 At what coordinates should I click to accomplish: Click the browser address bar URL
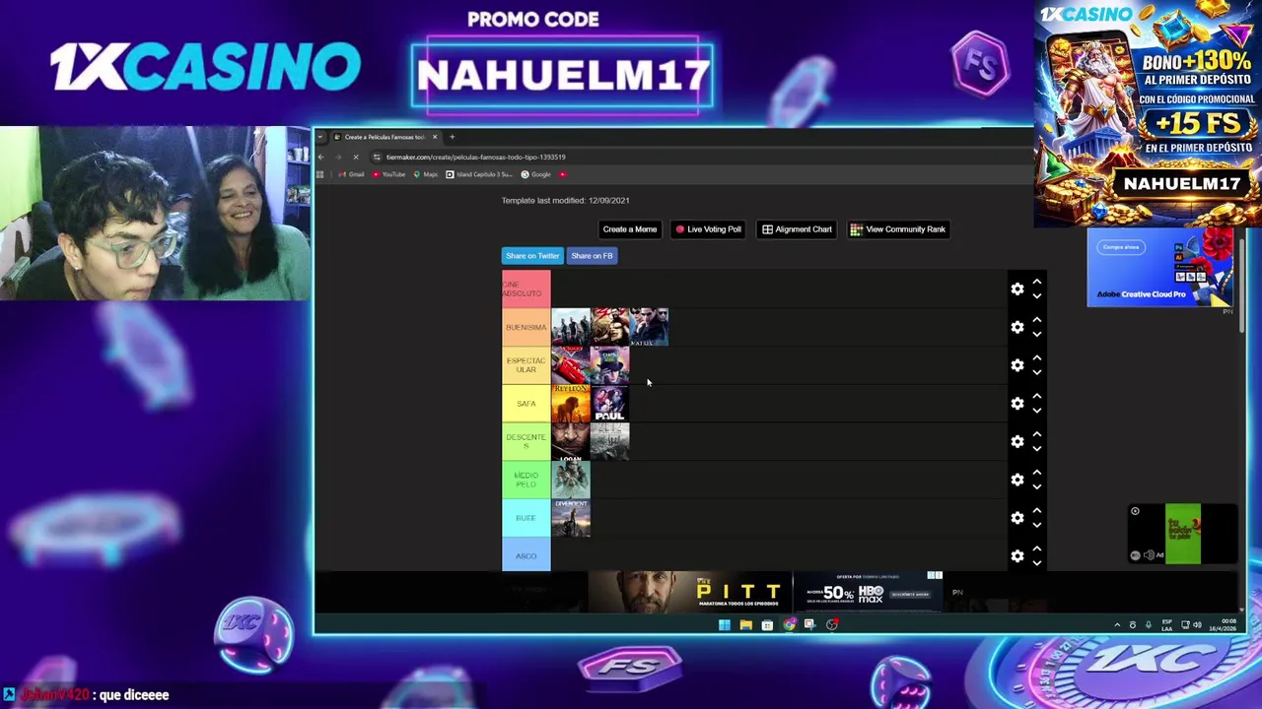coord(475,157)
